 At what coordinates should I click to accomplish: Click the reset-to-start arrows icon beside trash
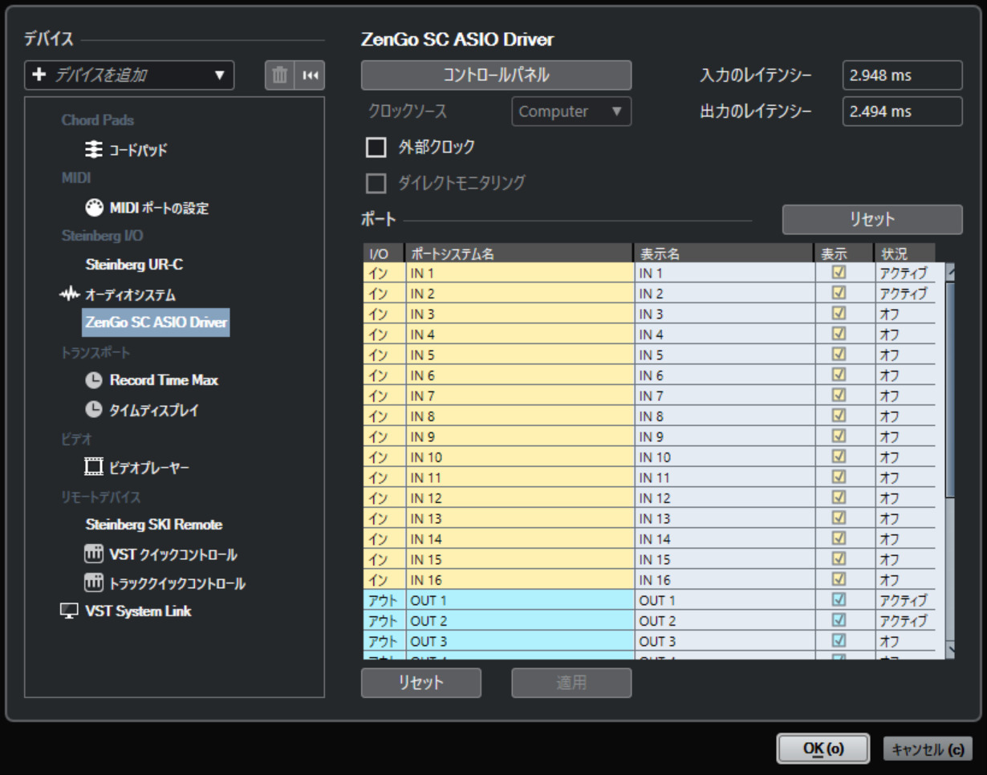point(310,75)
